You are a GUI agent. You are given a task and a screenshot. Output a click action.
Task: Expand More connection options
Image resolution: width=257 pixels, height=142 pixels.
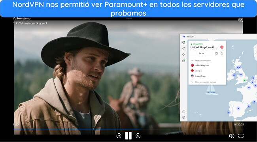[x=204, y=82]
